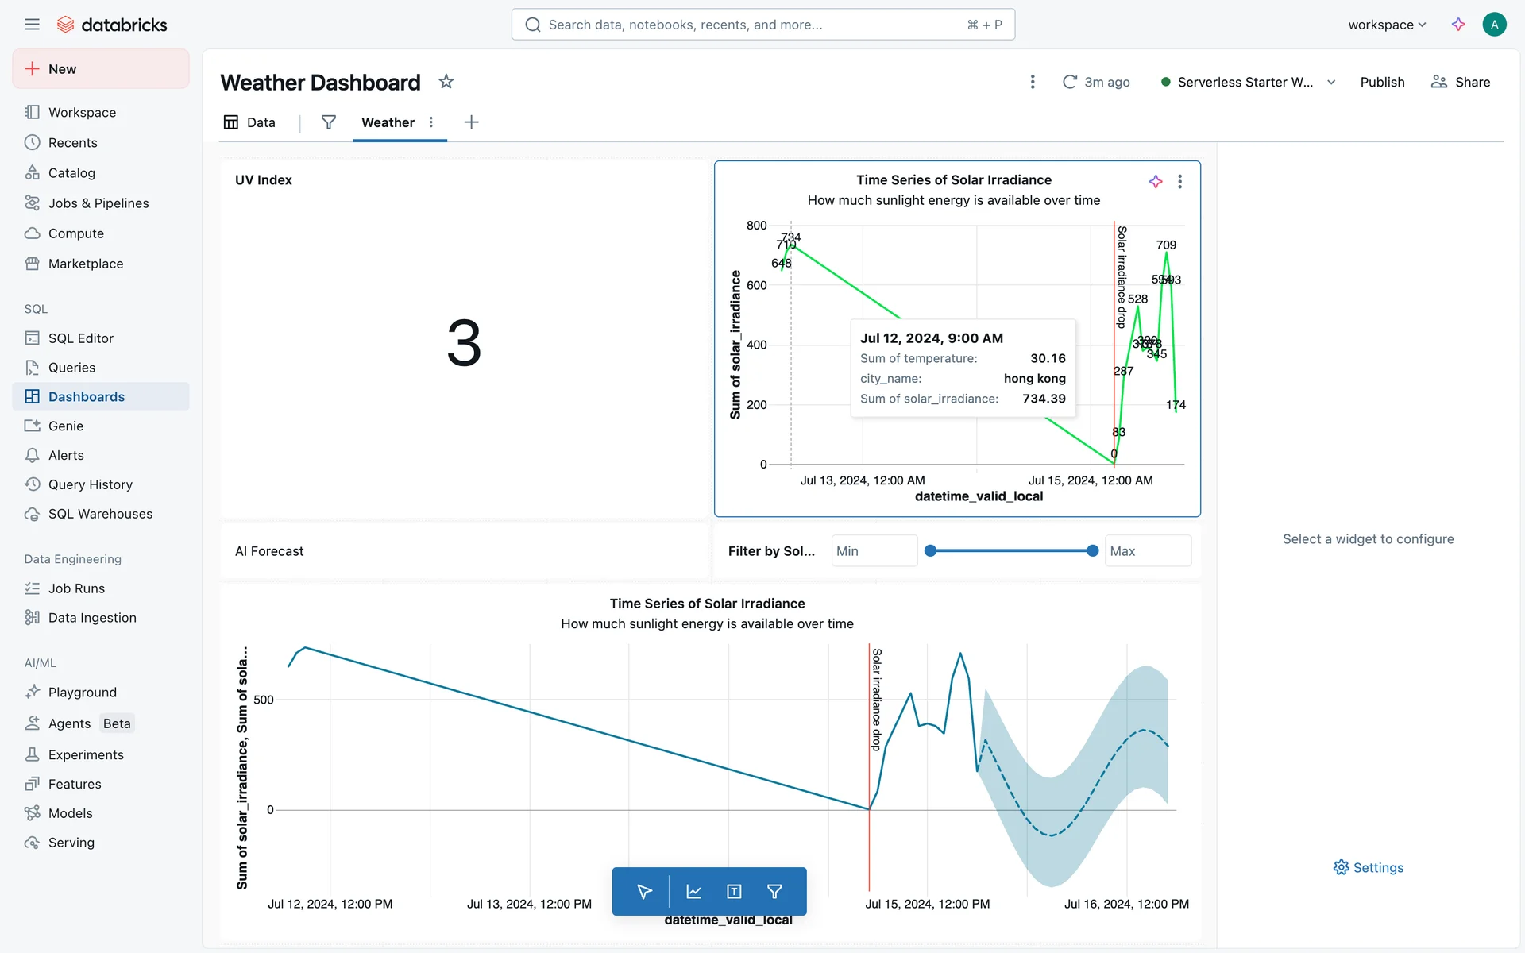Click the pointer select tool in toolbar
1525x953 pixels.
pos(644,892)
